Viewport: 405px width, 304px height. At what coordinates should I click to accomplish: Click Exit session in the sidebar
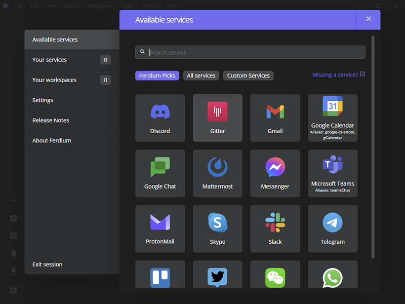click(48, 264)
